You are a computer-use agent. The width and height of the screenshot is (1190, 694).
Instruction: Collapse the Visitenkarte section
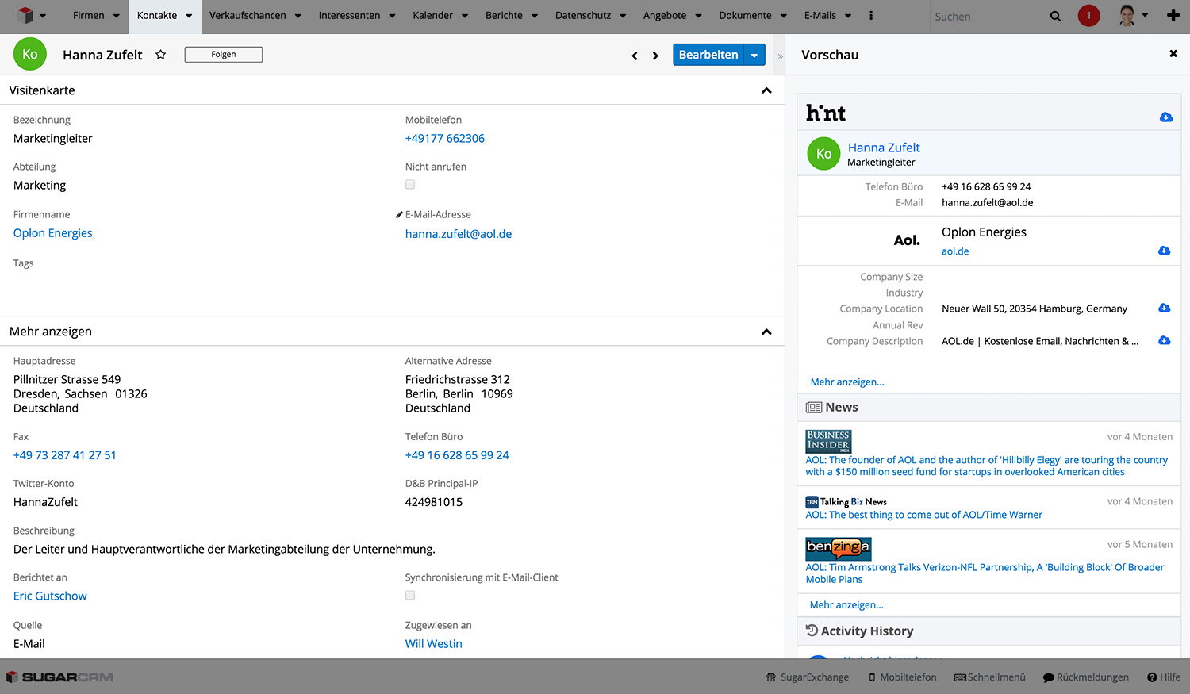point(766,90)
